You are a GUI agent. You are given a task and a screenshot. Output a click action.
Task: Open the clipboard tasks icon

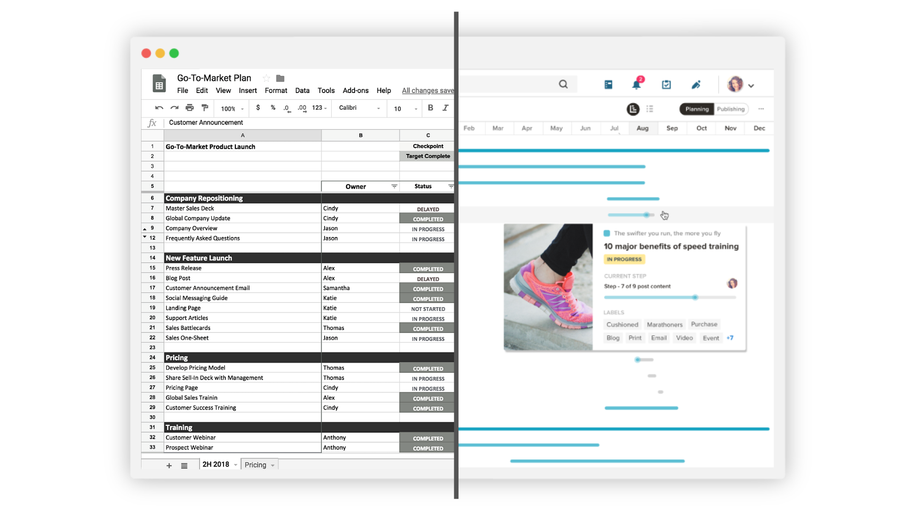[666, 84]
